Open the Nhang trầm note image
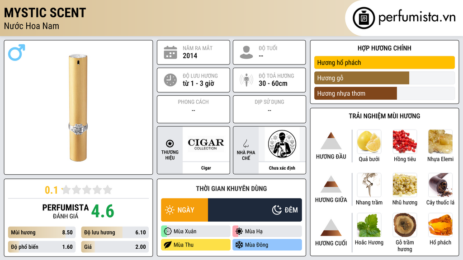Image resolution: width=463 pixels, height=260 pixels. point(369,185)
